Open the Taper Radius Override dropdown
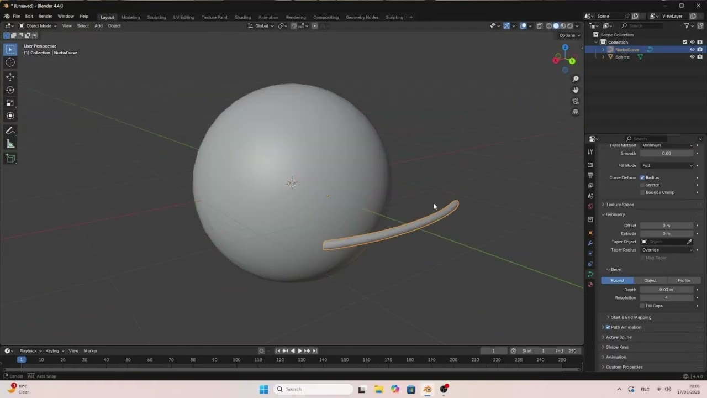The image size is (707, 398). click(667, 250)
